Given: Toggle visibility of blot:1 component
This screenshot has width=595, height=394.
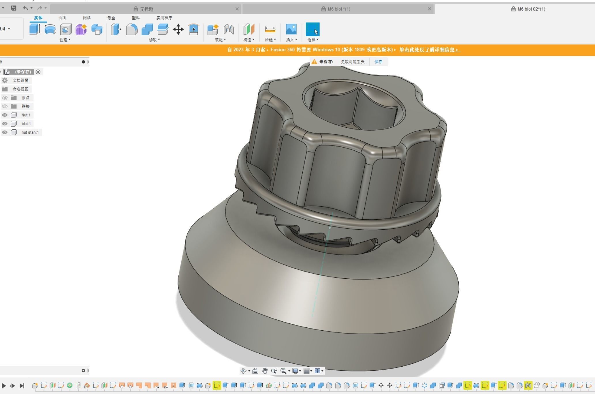Looking at the screenshot, I should pyautogui.click(x=5, y=124).
